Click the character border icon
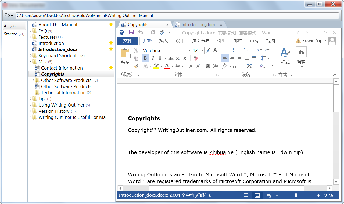This screenshot has height=204, width=344. tap(215, 50)
